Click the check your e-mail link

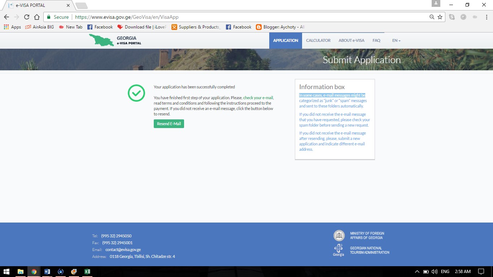point(258,98)
